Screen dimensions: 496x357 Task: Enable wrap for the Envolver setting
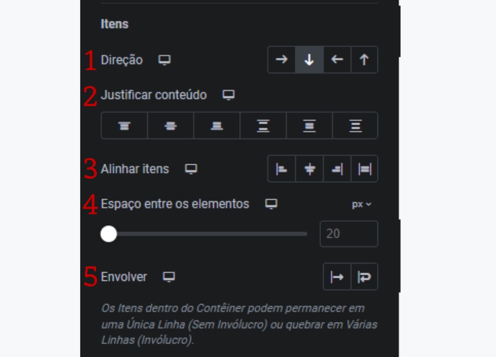(x=364, y=277)
